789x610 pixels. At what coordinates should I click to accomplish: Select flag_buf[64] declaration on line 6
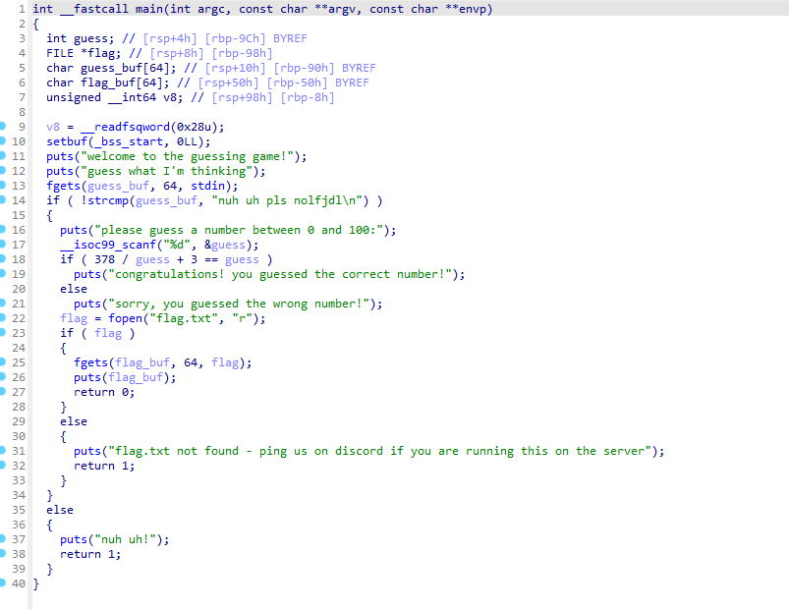coord(125,83)
